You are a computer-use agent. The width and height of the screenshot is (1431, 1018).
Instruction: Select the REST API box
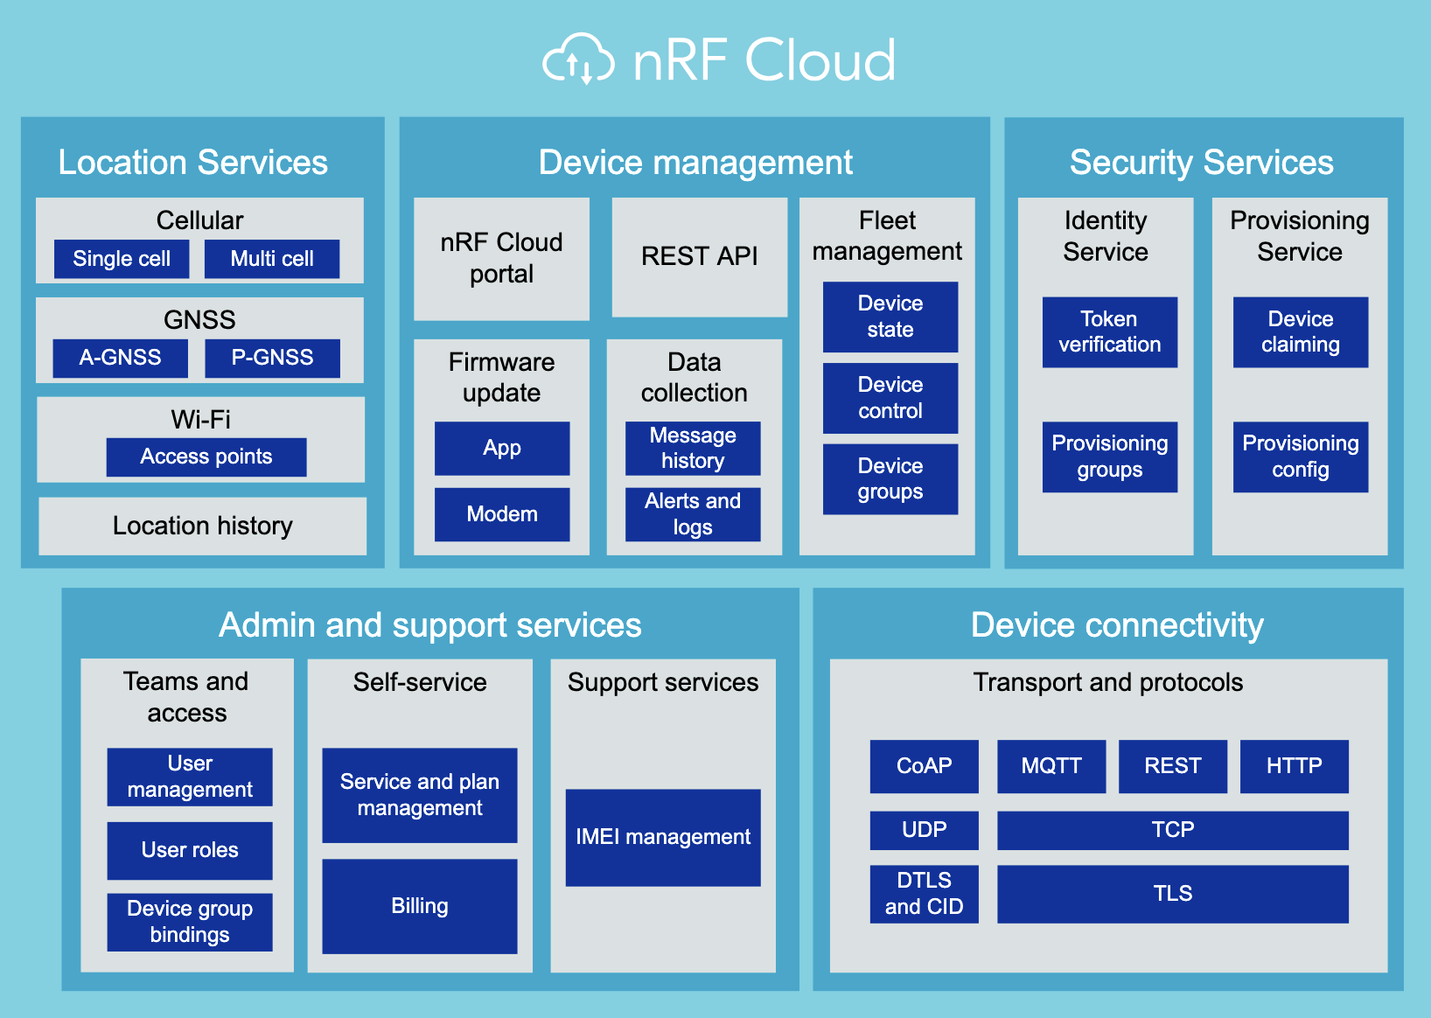[x=699, y=256]
